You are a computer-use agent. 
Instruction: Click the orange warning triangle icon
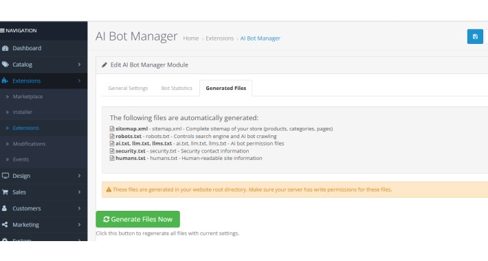(109, 190)
